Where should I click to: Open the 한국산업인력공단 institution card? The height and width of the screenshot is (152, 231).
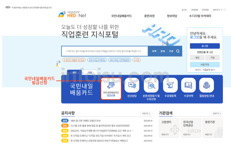[191, 128]
